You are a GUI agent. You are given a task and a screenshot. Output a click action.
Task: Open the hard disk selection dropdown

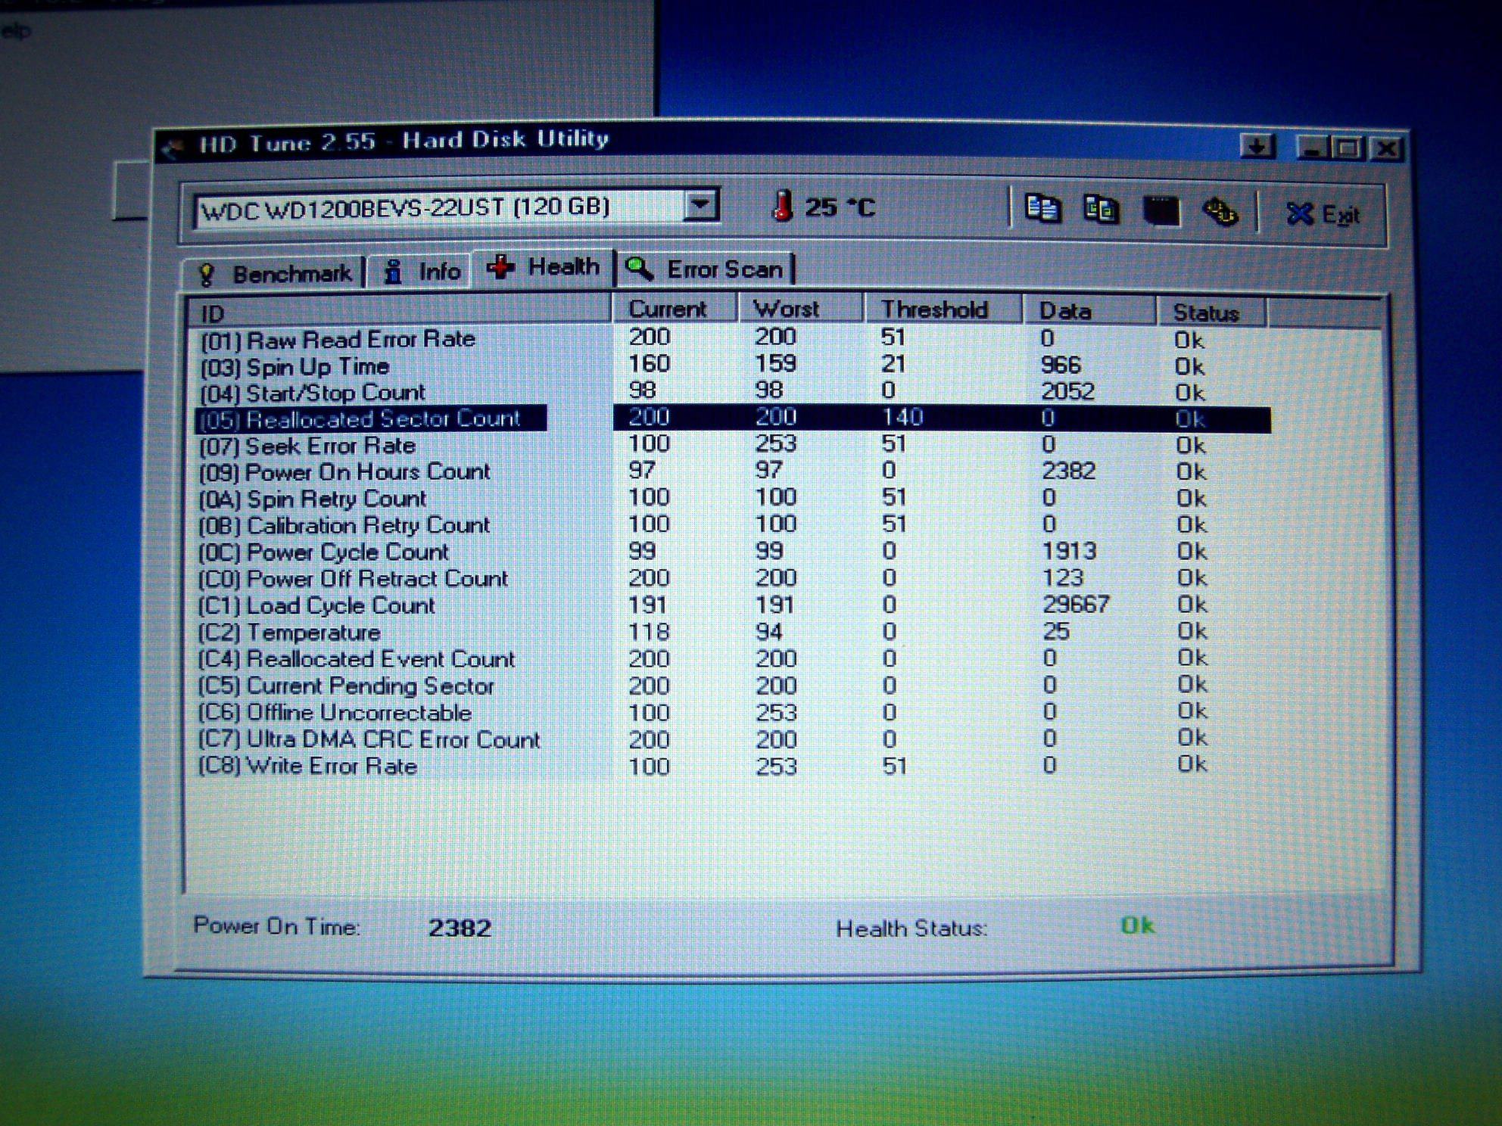(x=700, y=205)
